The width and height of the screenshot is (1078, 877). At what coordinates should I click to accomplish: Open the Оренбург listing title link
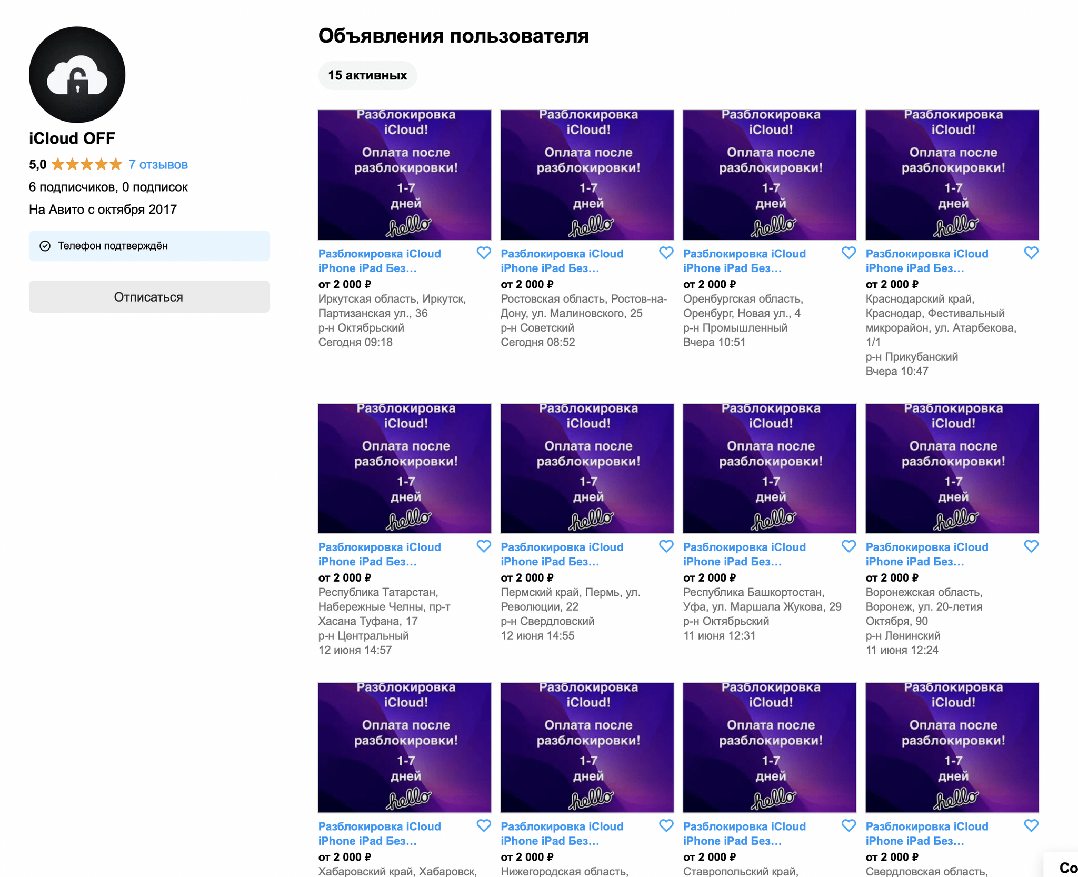pos(744,261)
